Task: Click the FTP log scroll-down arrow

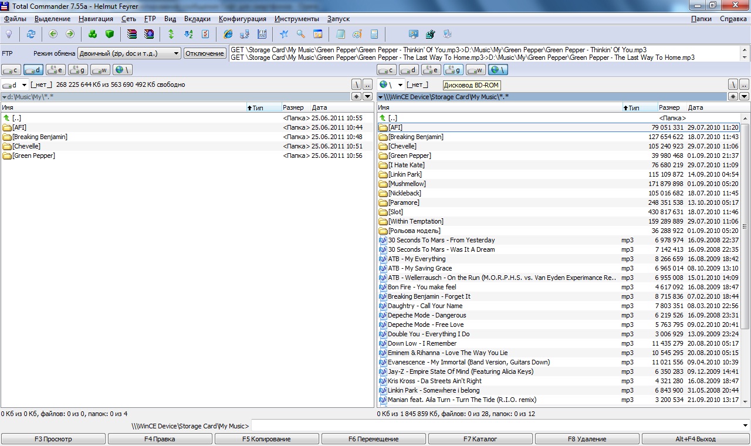Action: (745, 58)
